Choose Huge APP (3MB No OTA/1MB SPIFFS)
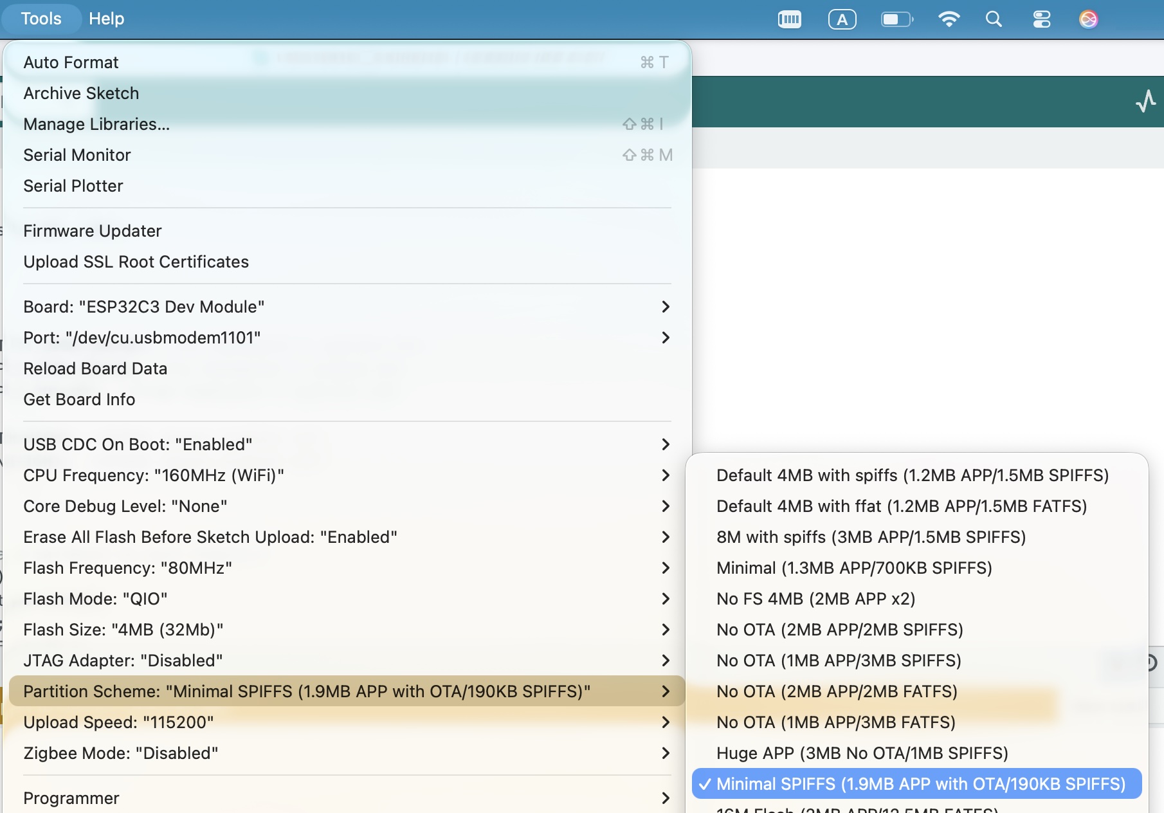This screenshot has width=1164, height=813. point(862,753)
